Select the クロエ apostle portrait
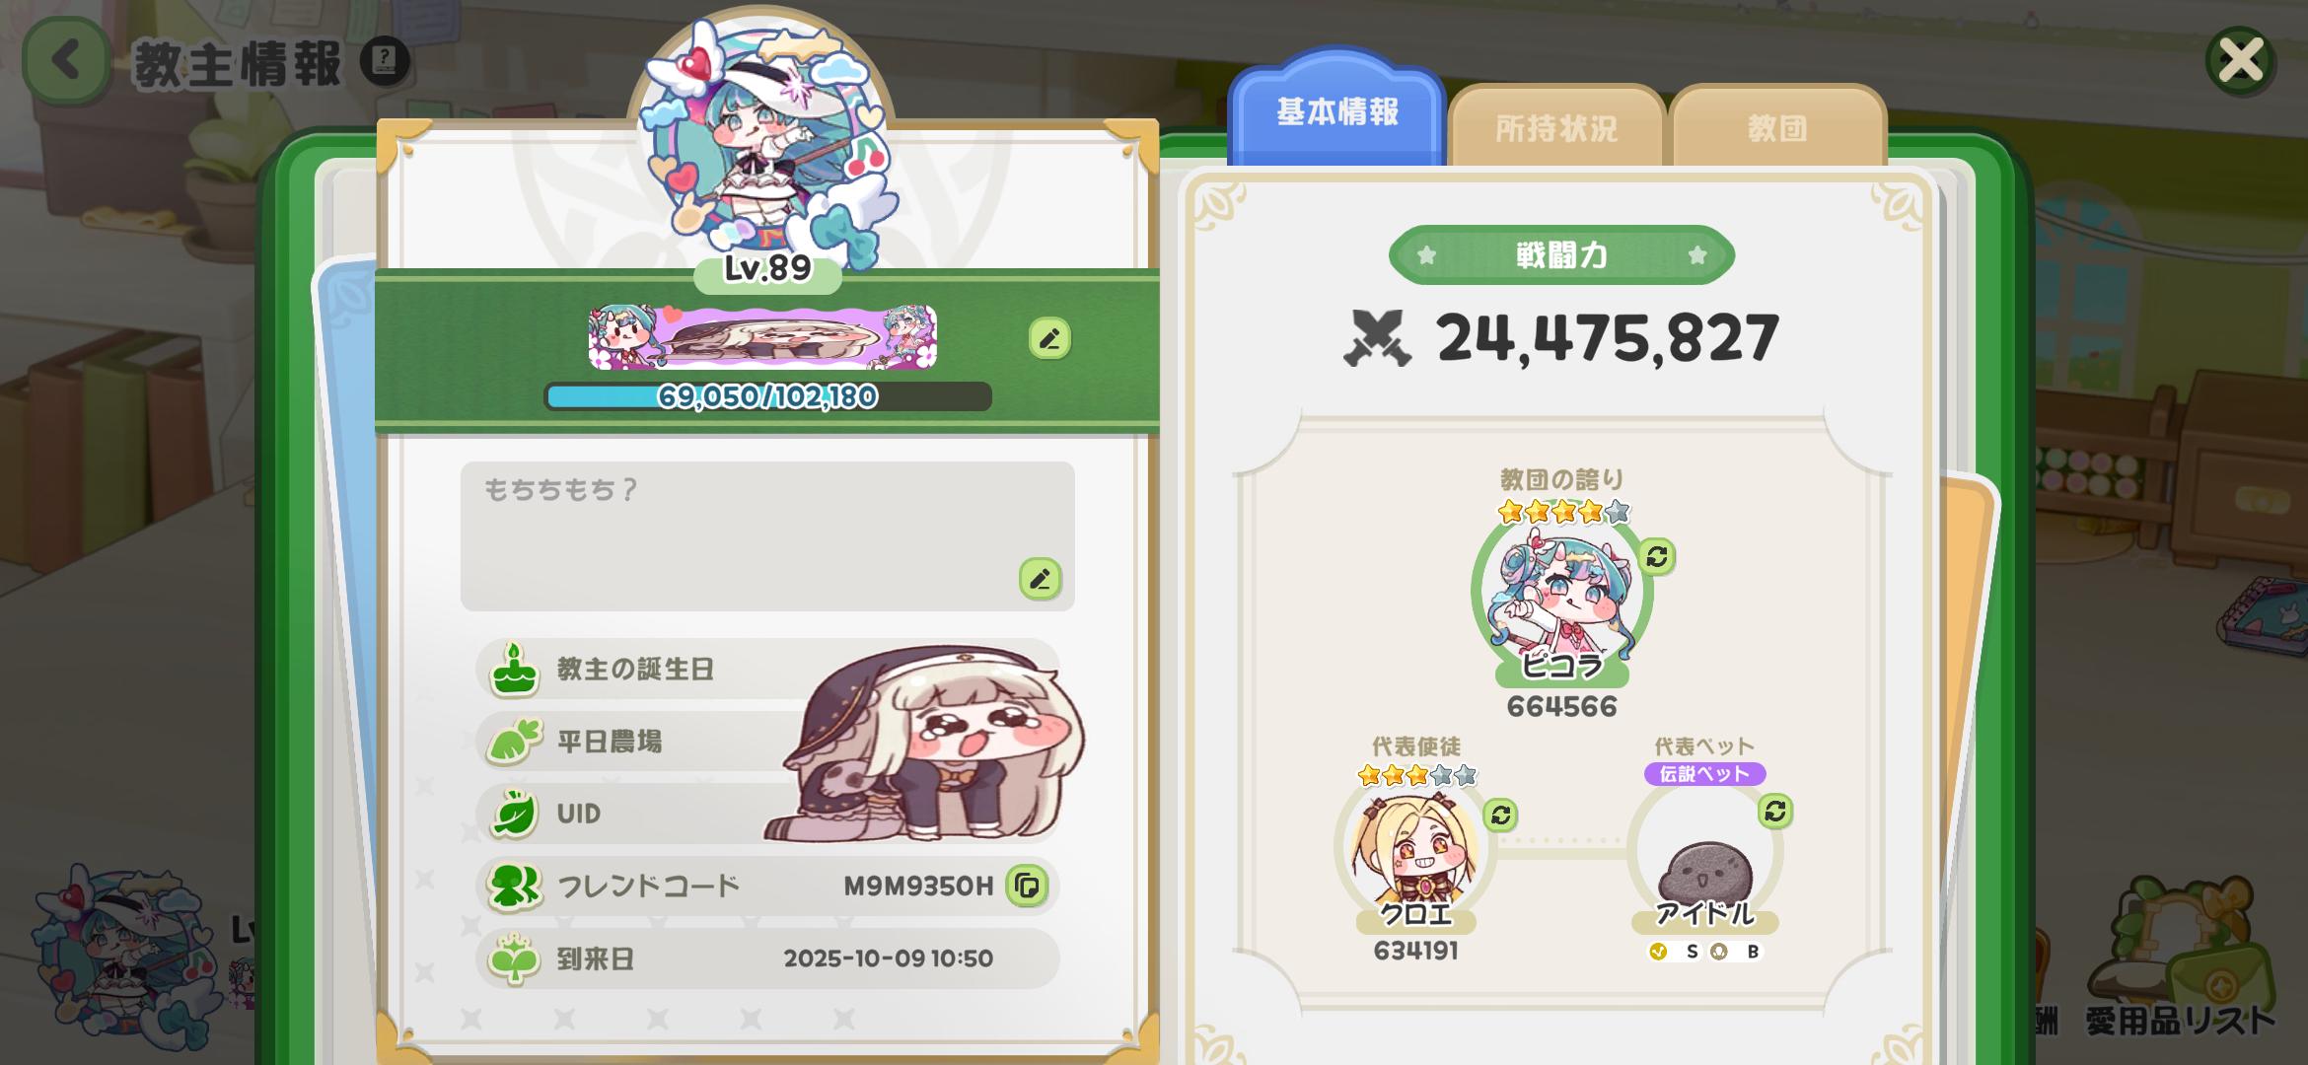The height and width of the screenshot is (1065, 2308). click(1415, 850)
